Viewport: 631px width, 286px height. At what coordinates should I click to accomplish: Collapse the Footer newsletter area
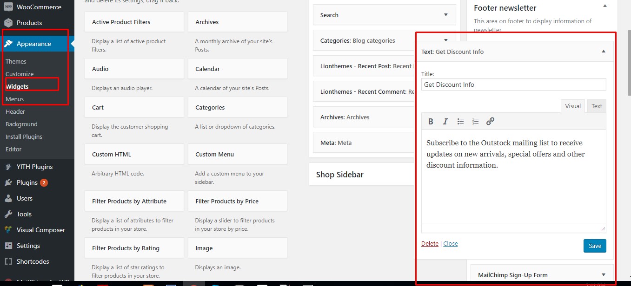[605, 6]
